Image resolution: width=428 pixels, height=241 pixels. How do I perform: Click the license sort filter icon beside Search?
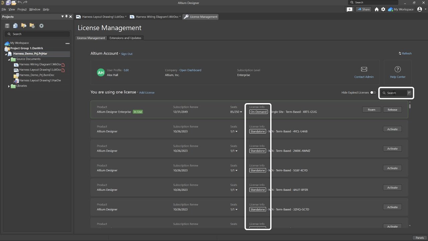point(409,93)
